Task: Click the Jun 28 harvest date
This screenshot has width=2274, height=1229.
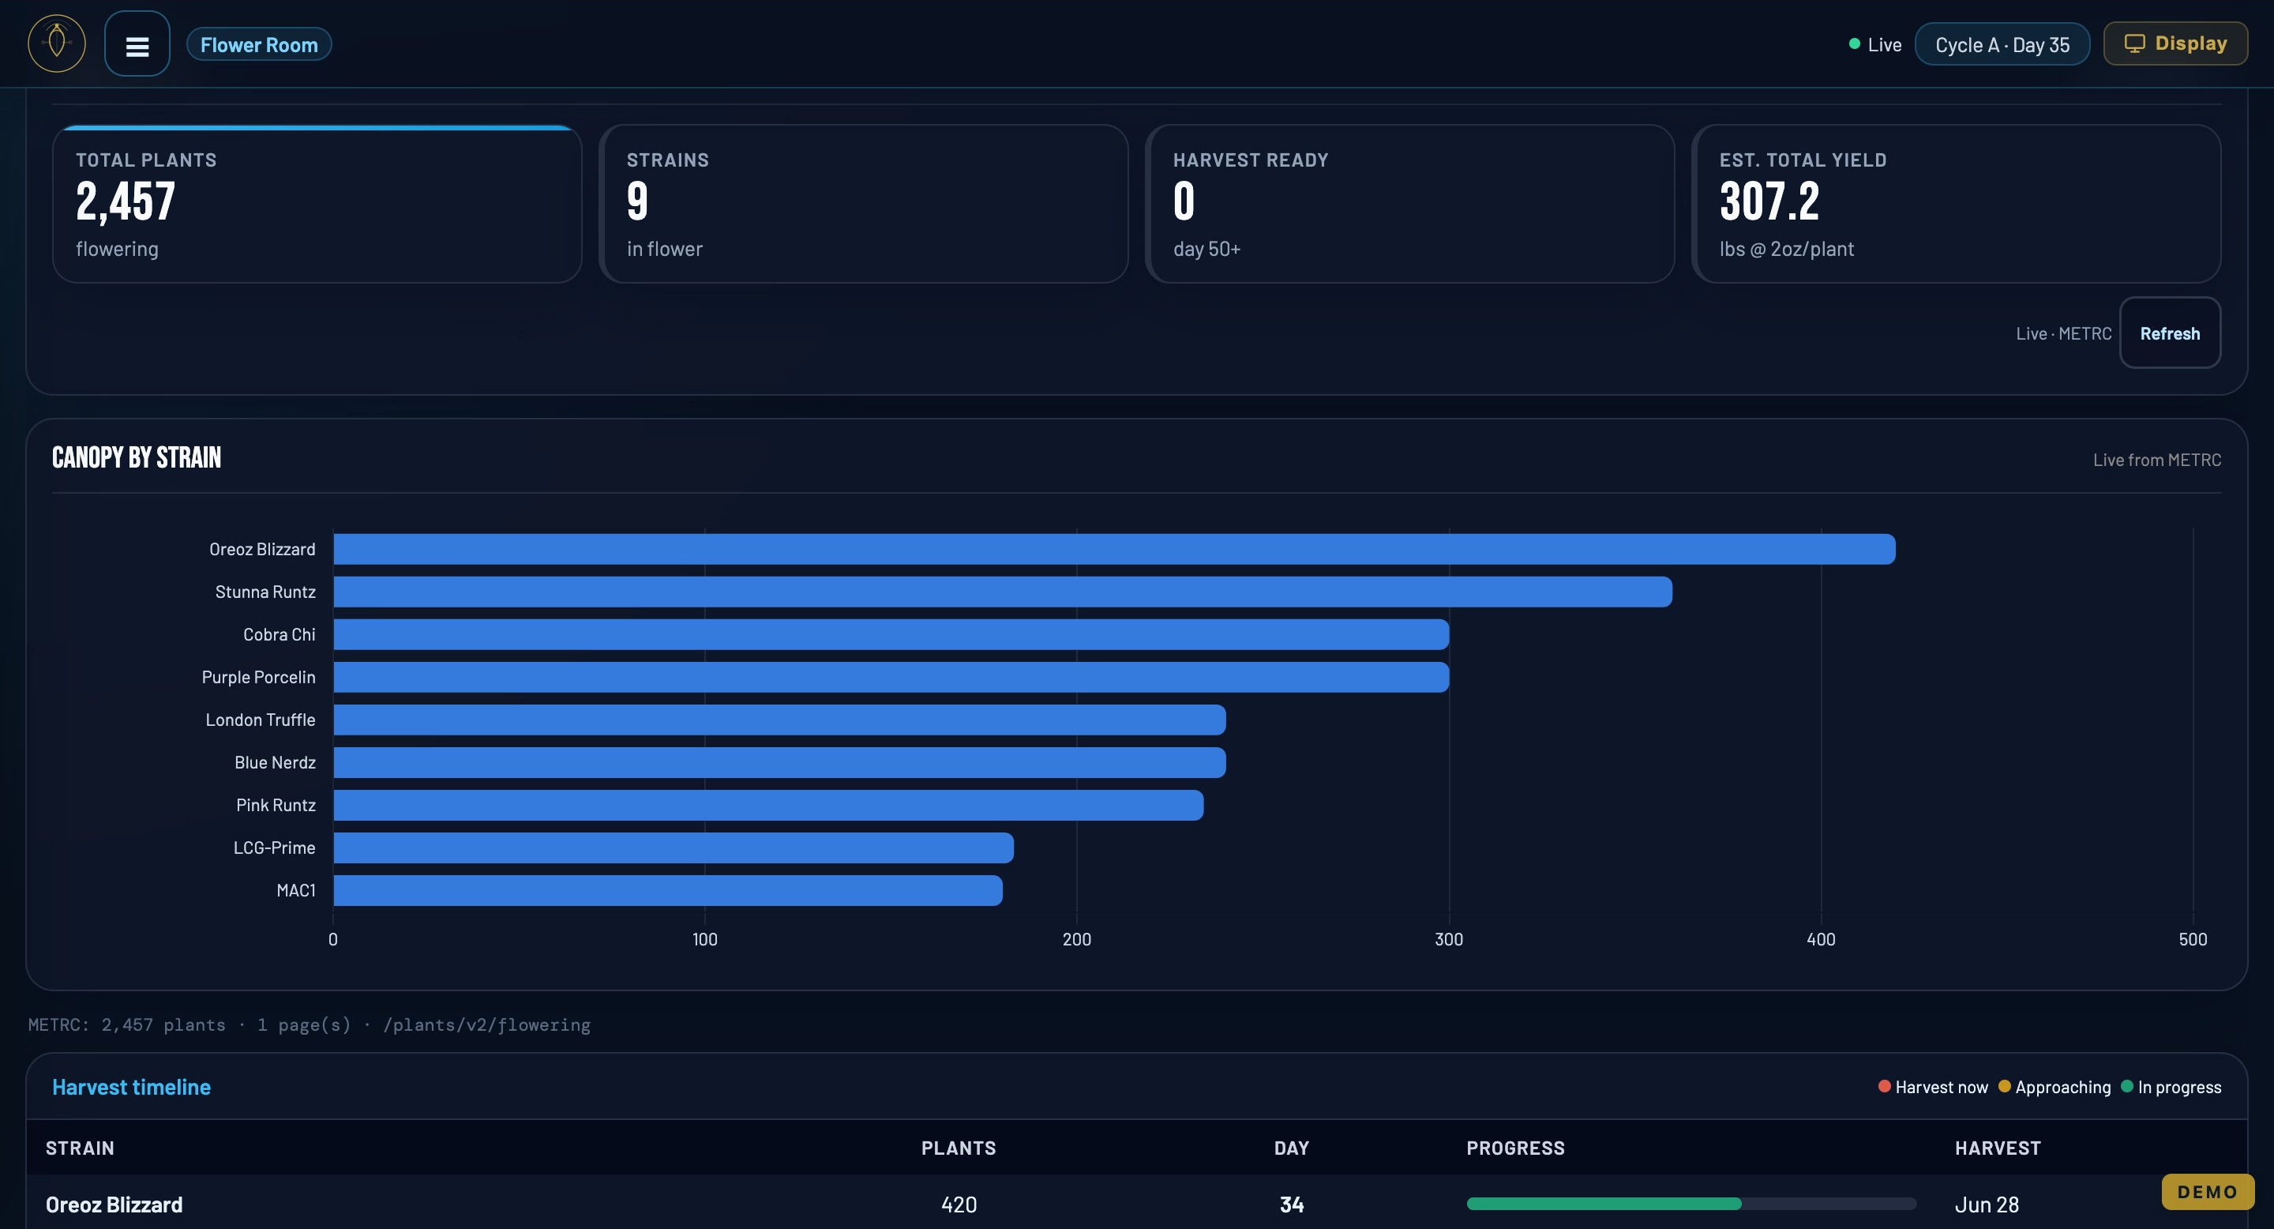Action: tap(1987, 1205)
